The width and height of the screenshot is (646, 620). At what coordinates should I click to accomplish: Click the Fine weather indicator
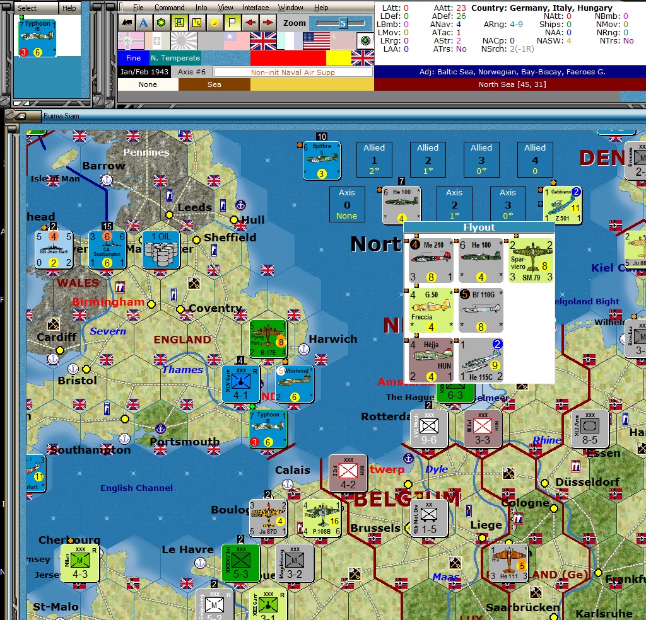tap(133, 58)
